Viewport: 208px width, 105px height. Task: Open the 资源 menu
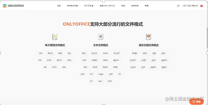[147, 6]
